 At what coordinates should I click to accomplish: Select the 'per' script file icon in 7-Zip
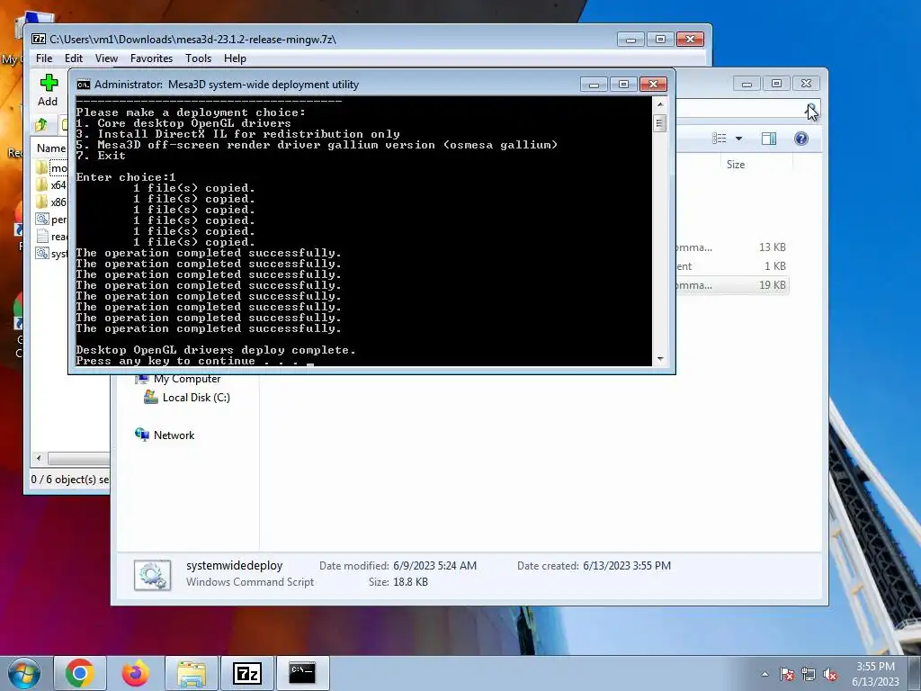pyautogui.click(x=42, y=220)
